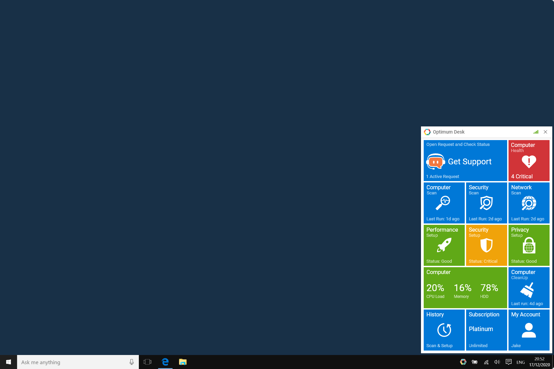
Task: Click '1 Active Request' link
Action: point(443,177)
